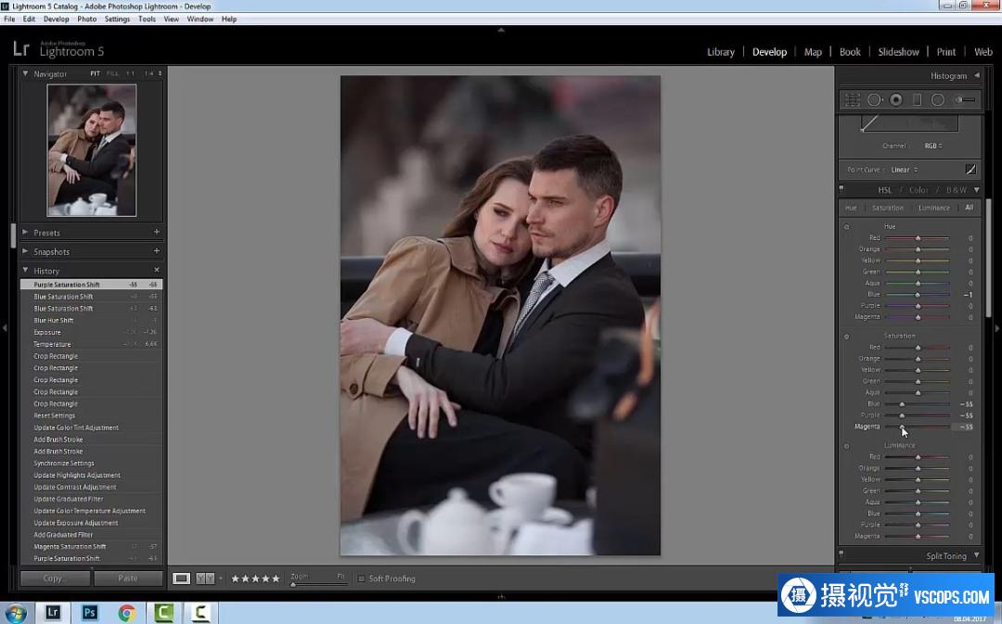Click the Windows Start button
Screen dimensions: 1002x624
pyautogui.click(x=15, y=614)
